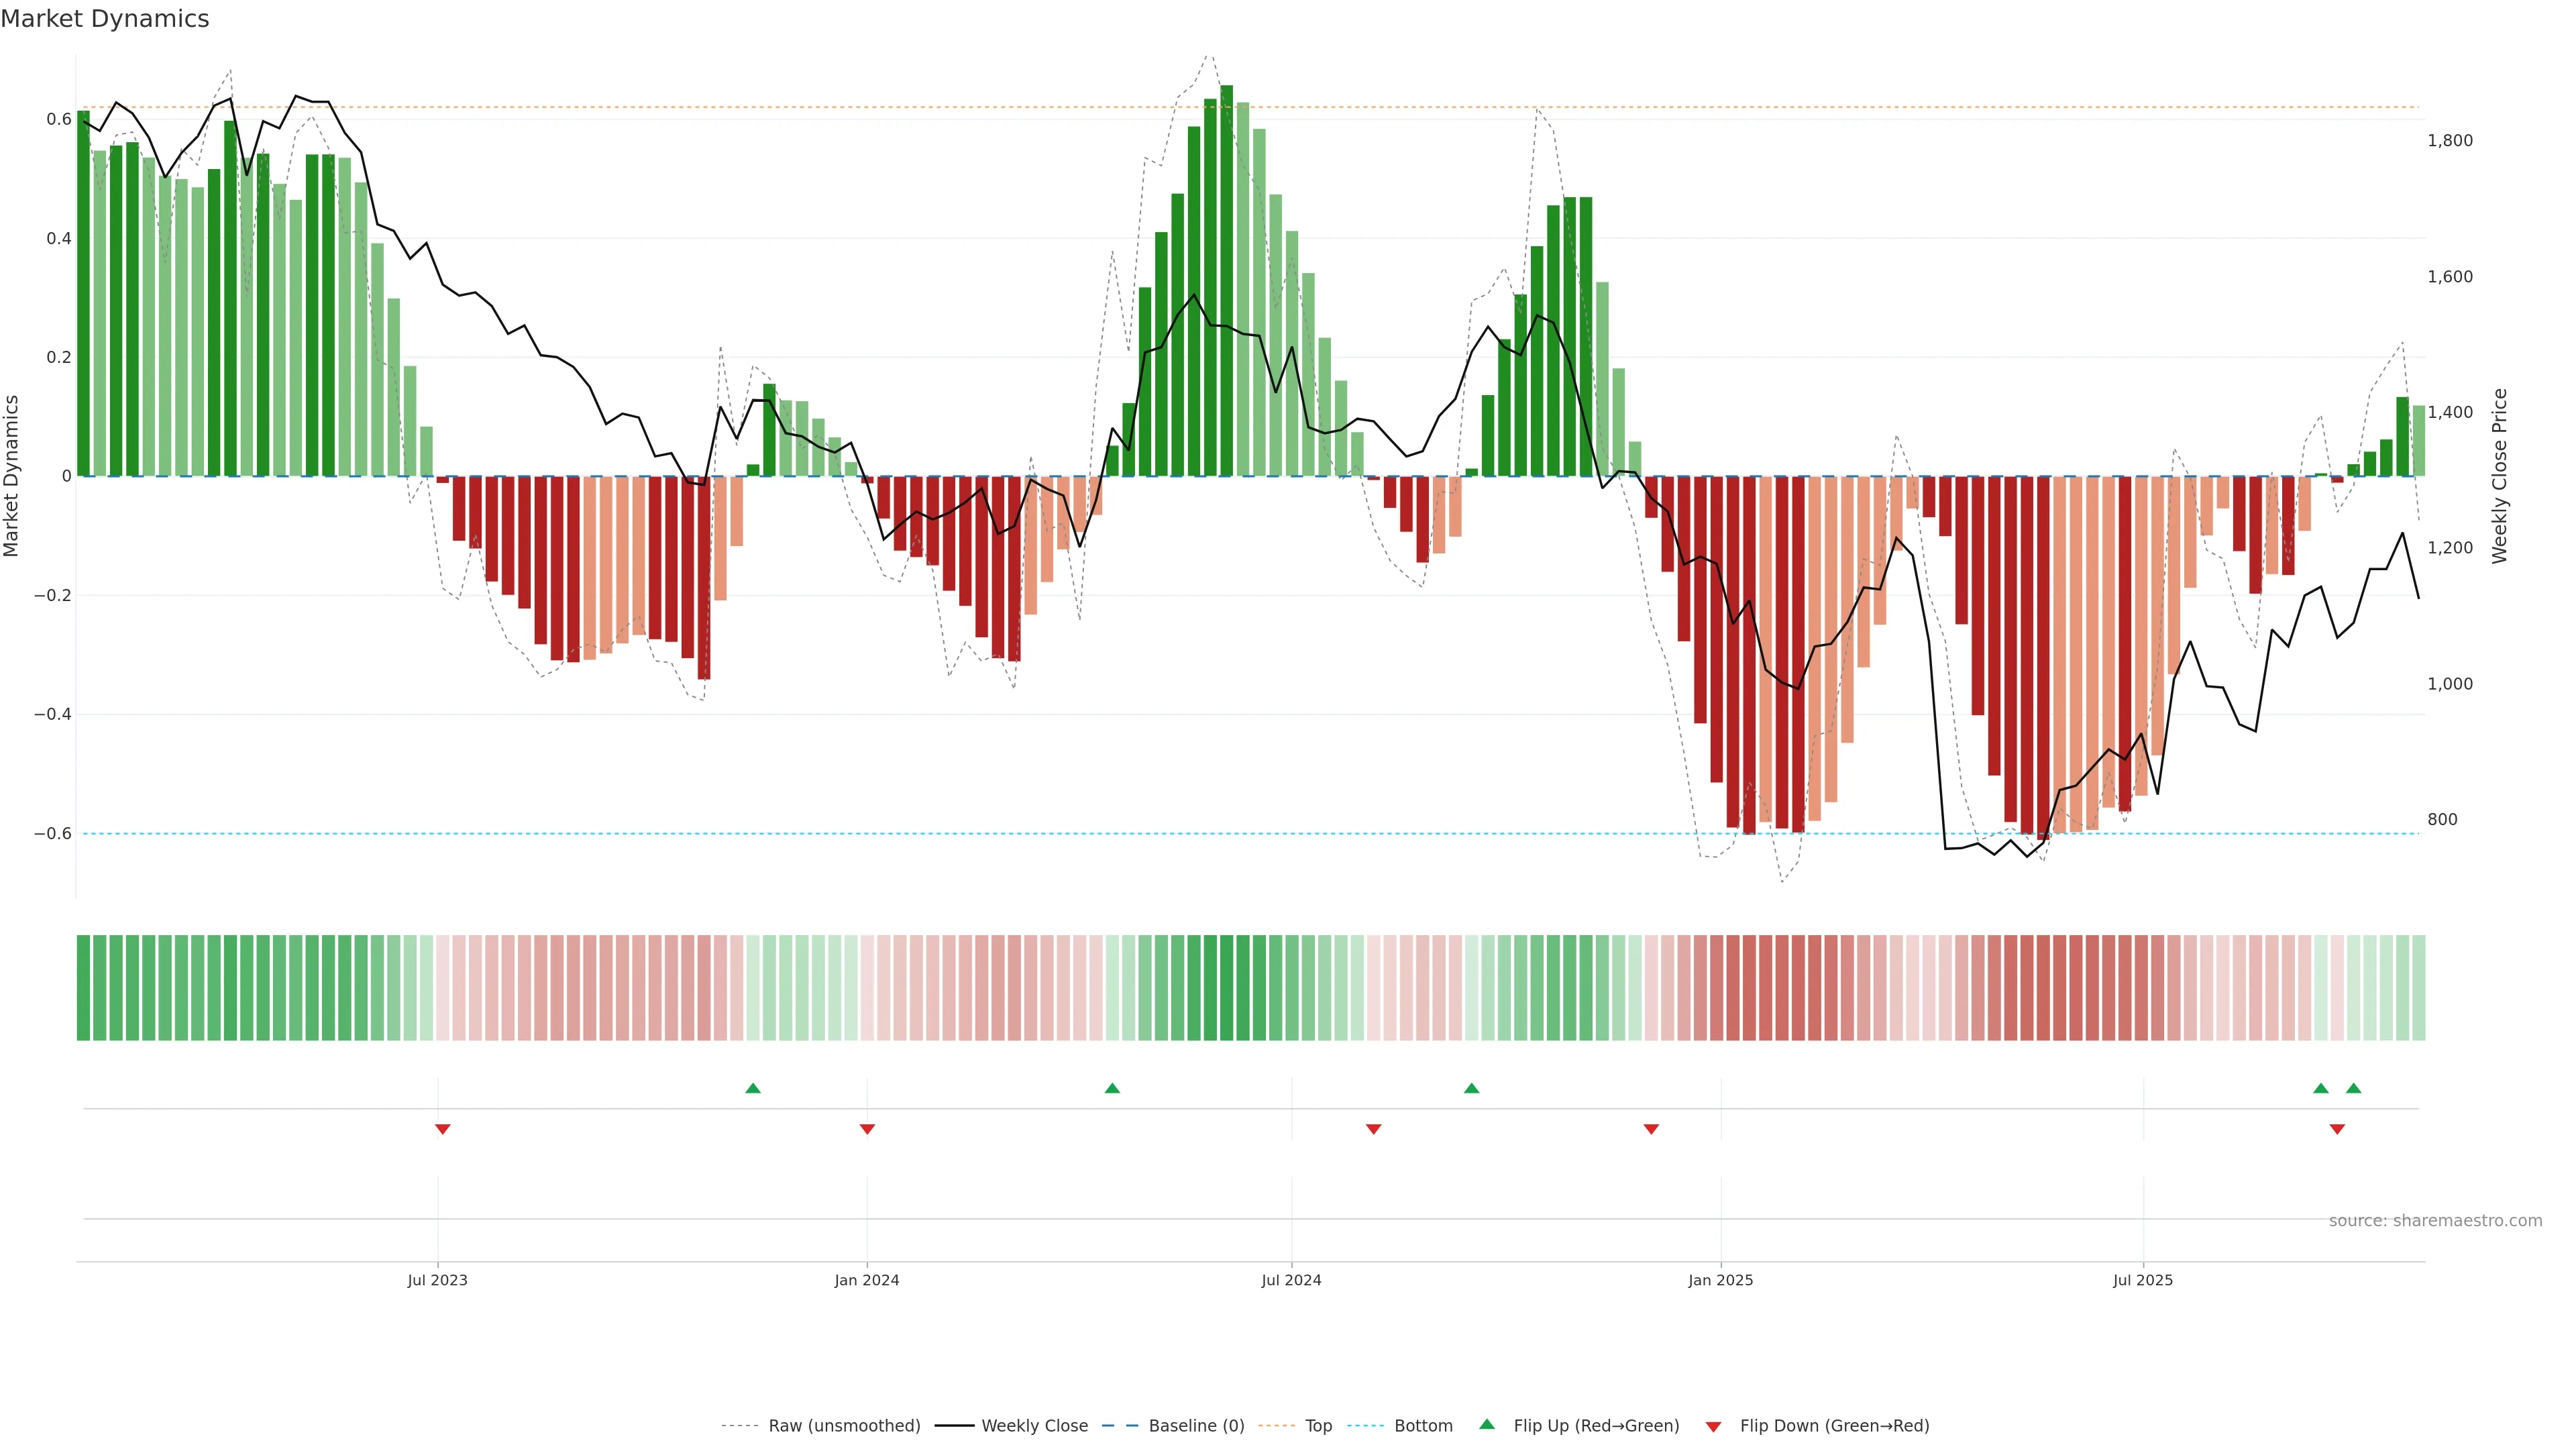Click the −0.6 tick on the left axis
This screenshot has height=1449, width=2576.
[x=52, y=833]
